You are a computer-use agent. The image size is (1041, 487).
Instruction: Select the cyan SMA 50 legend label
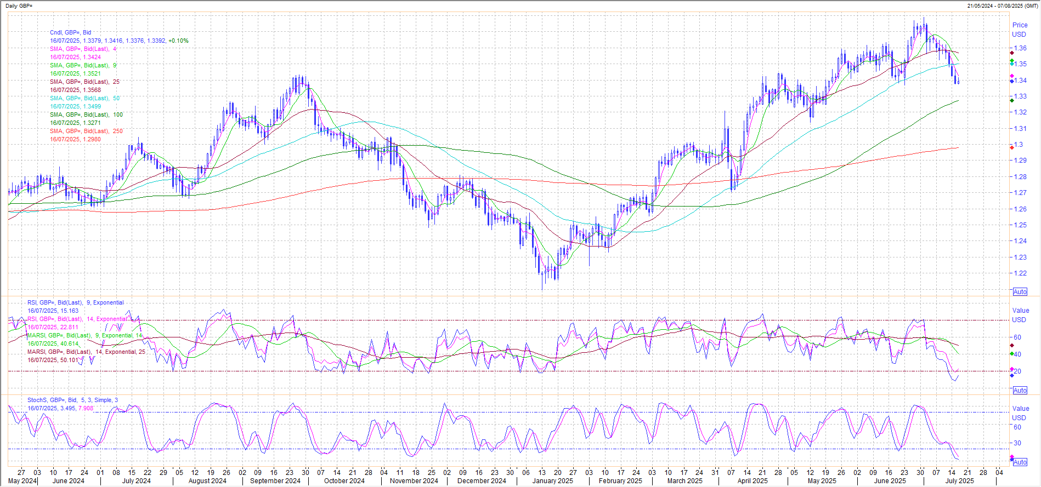click(84, 98)
